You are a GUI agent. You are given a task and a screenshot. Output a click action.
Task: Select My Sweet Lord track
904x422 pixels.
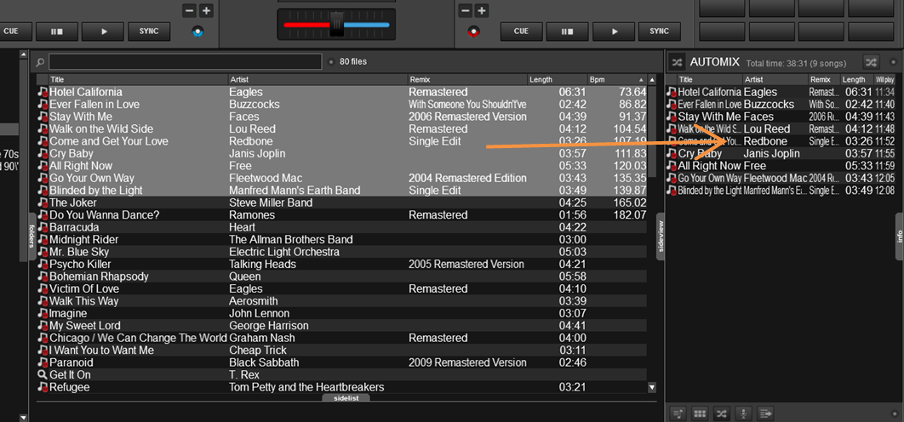(x=341, y=326)
